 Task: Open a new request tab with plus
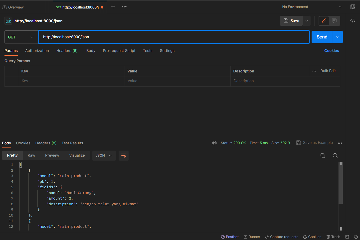(x=113, y=7)
